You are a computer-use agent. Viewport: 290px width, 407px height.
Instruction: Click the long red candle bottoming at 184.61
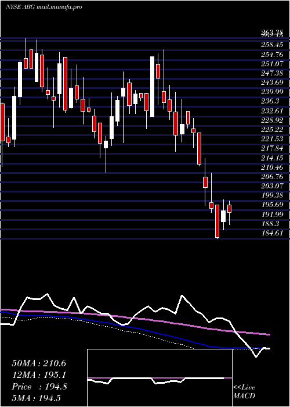[217, 221]
